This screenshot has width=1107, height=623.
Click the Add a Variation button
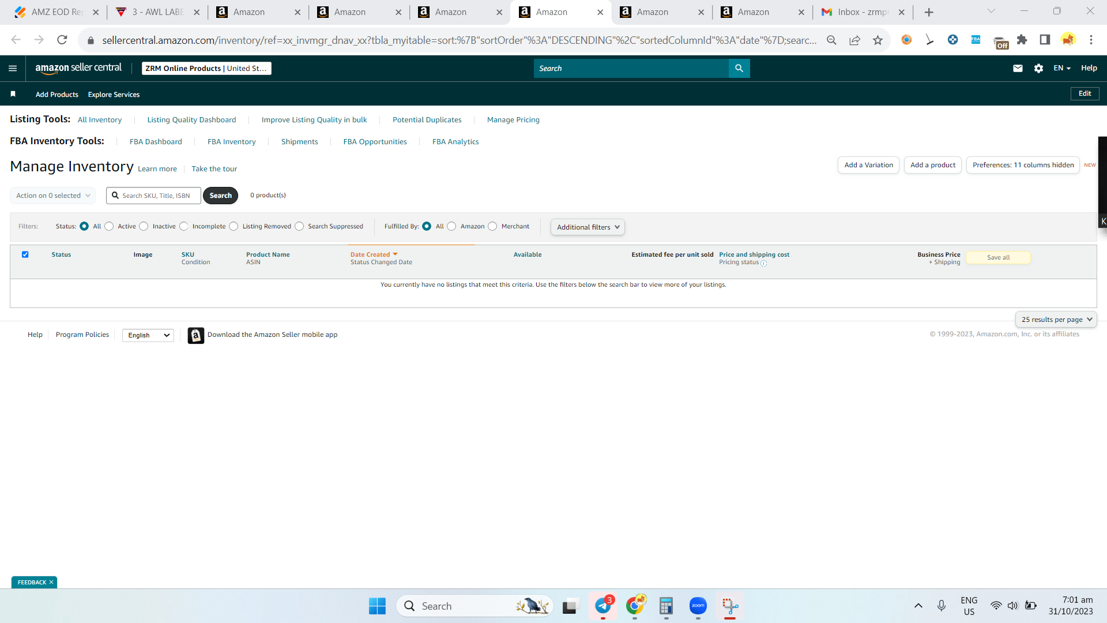tap(868, 165)
